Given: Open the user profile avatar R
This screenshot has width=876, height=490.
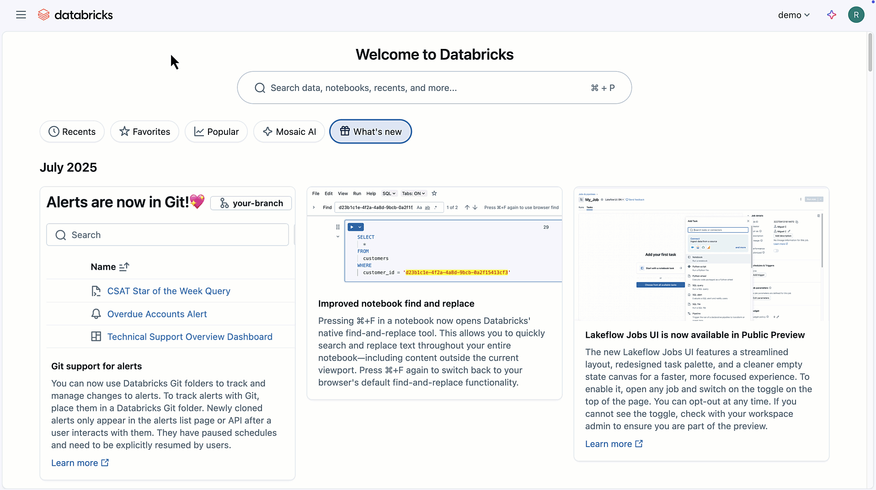Looking at the screenshot, I should [856, 15].
